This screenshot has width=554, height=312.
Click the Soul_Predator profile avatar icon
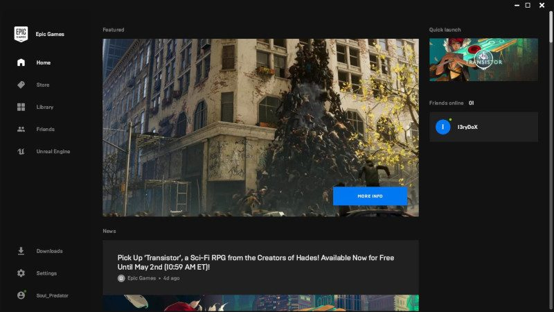pos(21,295)
